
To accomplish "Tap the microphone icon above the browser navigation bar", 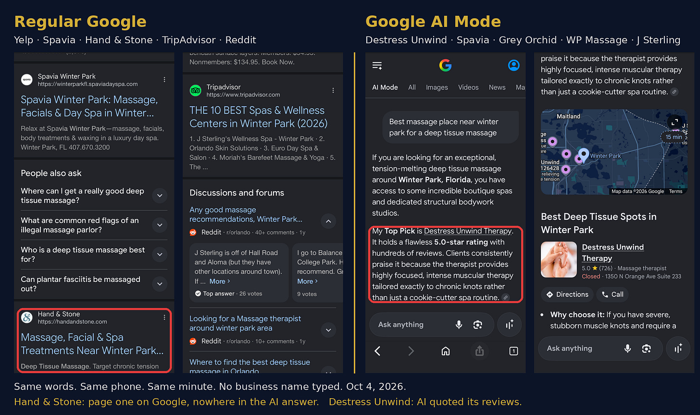I will pos(459,325).
